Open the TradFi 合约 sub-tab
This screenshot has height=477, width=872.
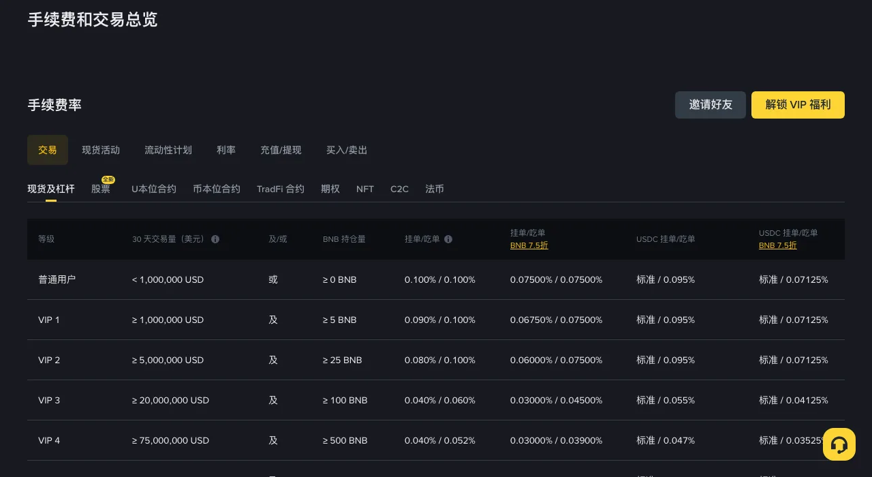pos(281,189)
